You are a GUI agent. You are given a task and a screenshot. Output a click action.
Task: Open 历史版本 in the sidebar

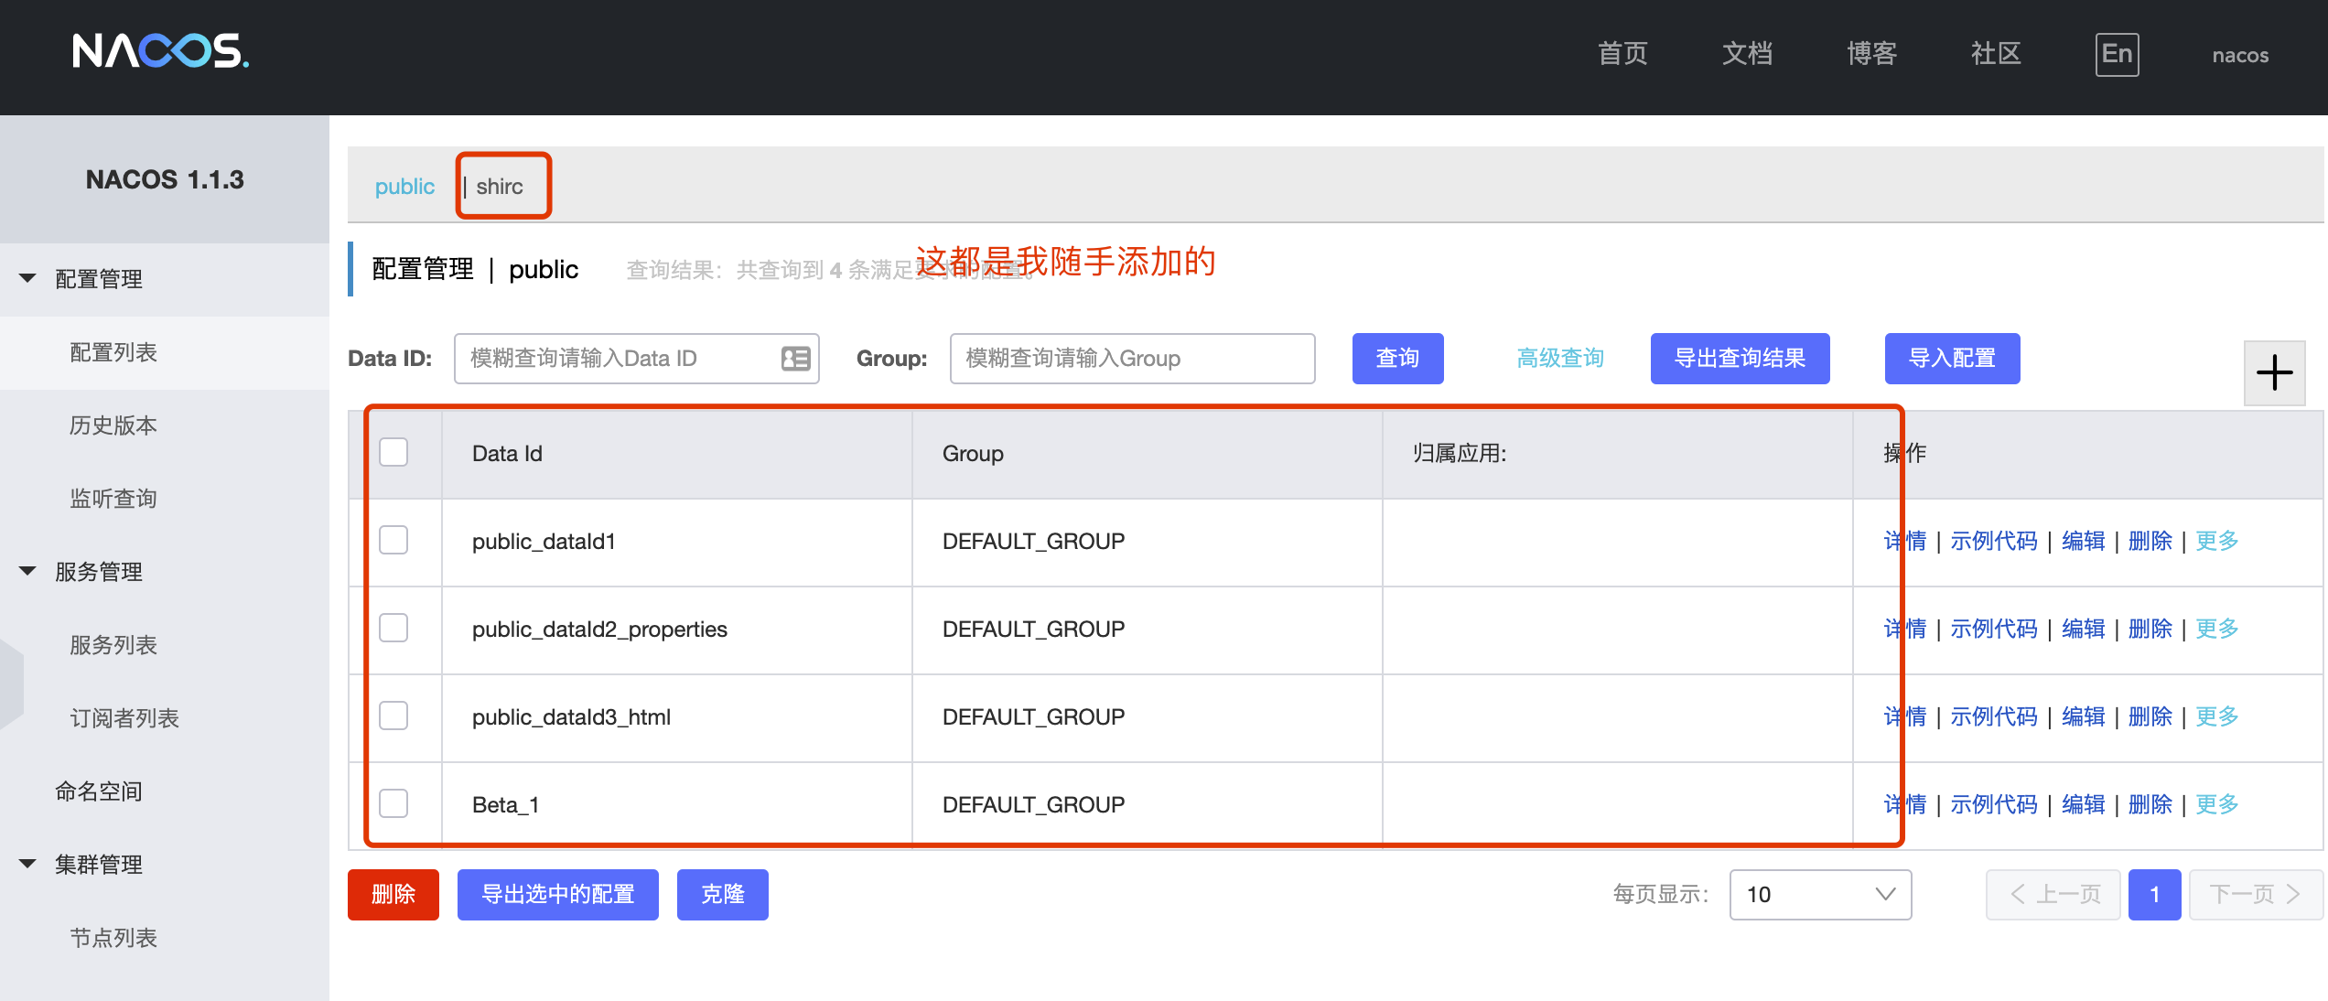[113, 425]
